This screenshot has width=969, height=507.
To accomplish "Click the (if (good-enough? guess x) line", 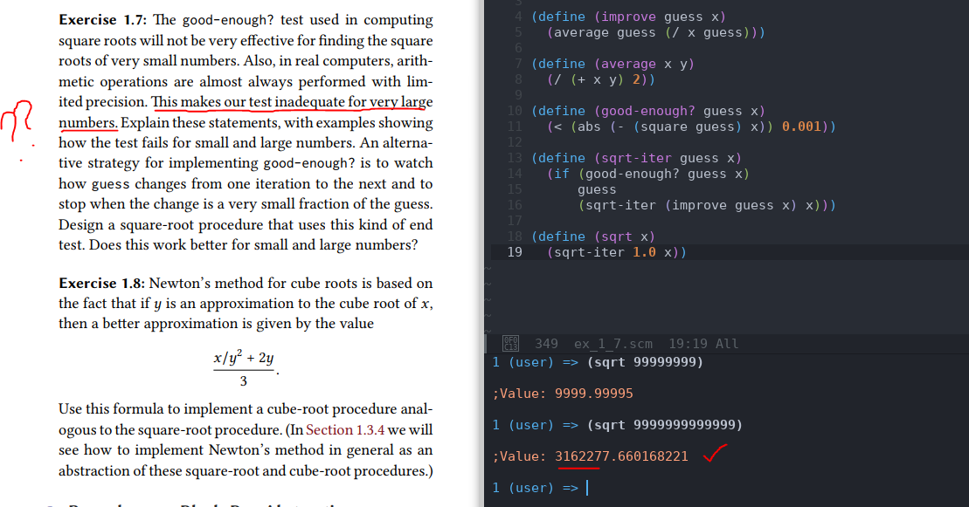I will (647, 175).
